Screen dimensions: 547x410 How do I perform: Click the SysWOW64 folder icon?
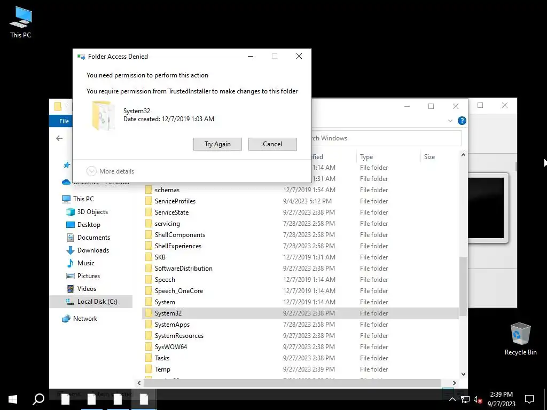coord(149,347)
